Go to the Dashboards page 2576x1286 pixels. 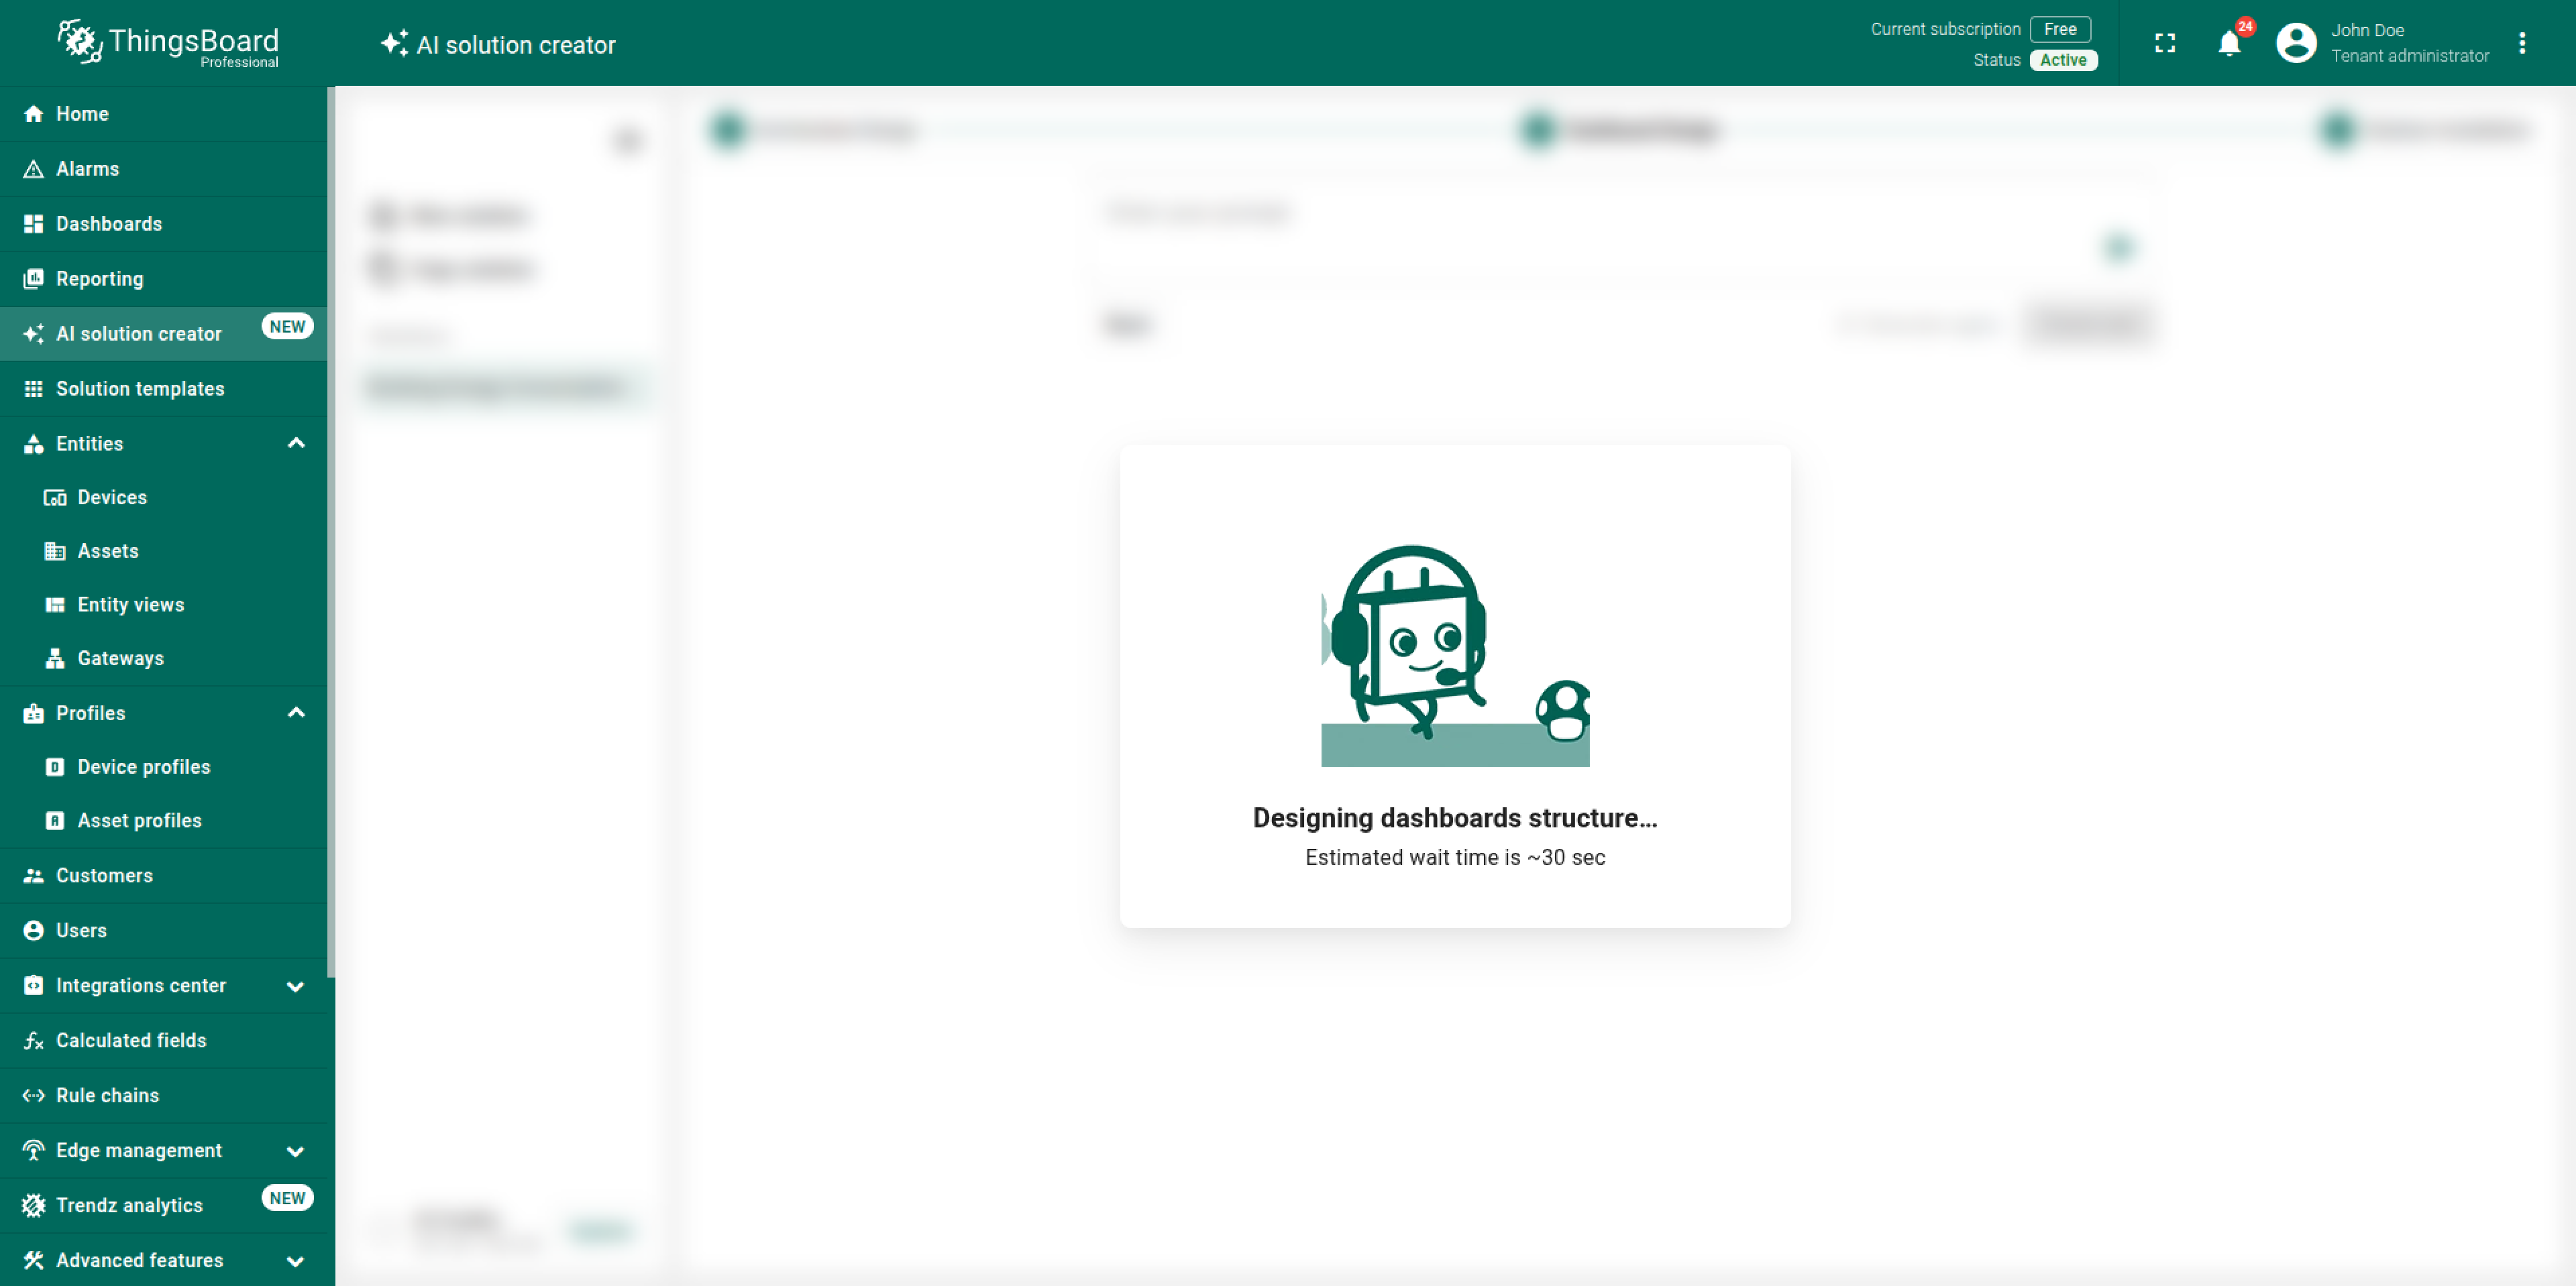coord(108,224)
